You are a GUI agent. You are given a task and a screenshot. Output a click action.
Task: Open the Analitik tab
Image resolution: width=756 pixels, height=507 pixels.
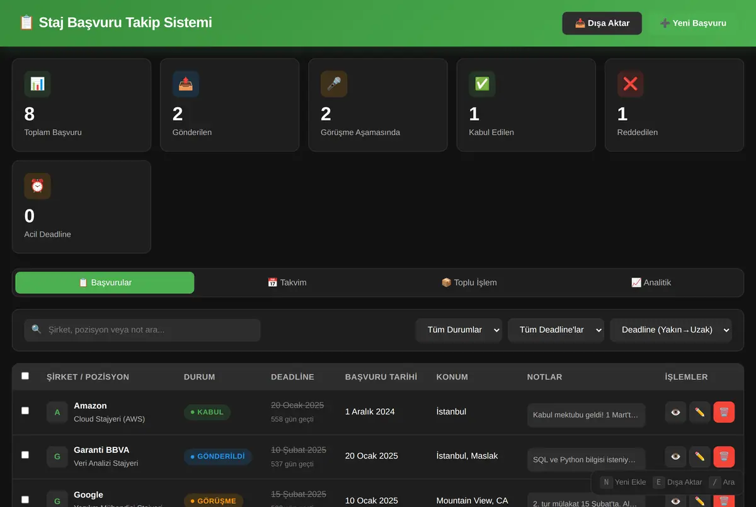point(651,283)
